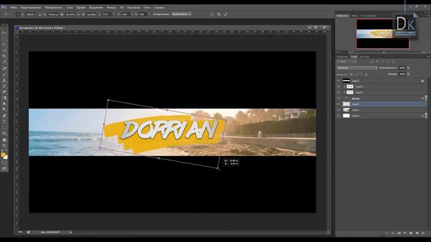Click the Navigator preview thumbnail
The height and width of the screenshot is (242, 431).
(383, 34)
